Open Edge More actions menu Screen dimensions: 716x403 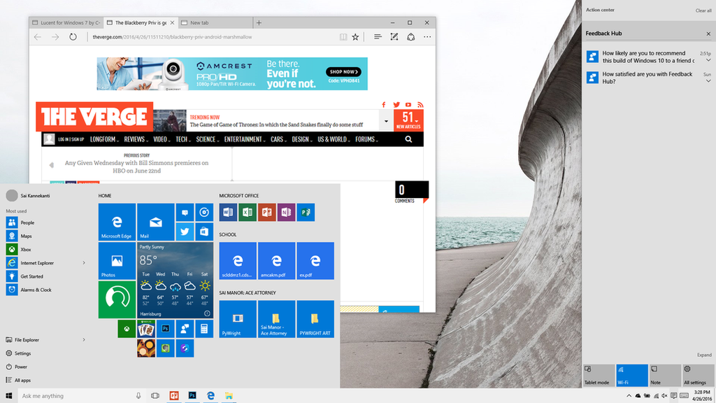point(427,37)
